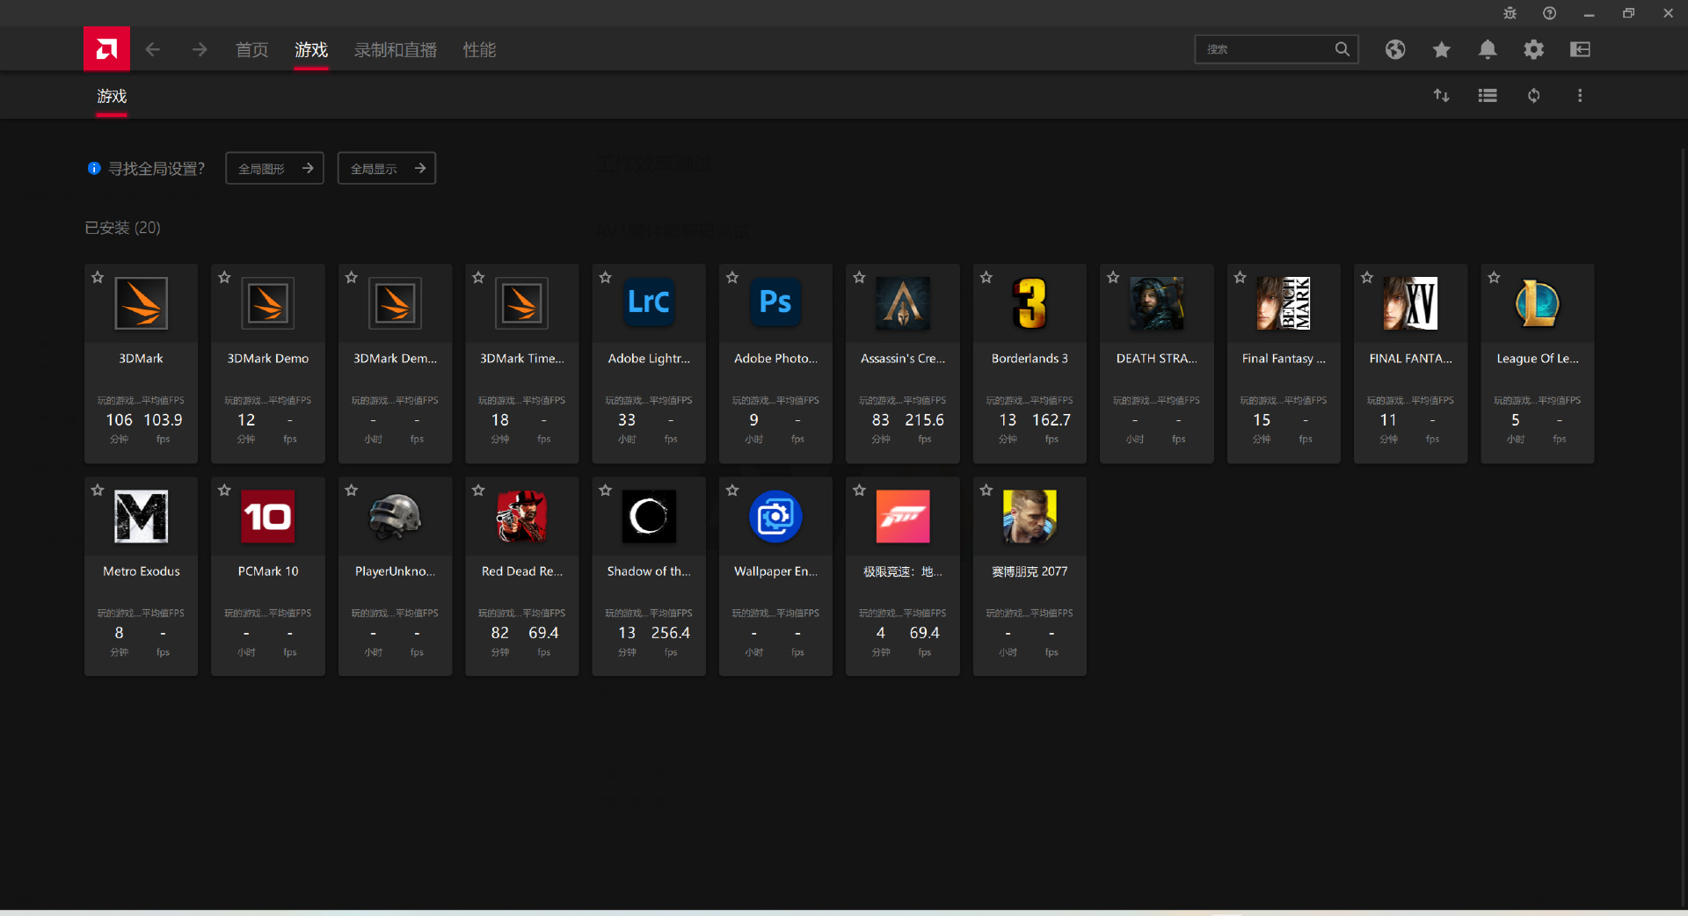Open League Of Legends icon
1688x916 pixels.
[x=1538, y=303]
